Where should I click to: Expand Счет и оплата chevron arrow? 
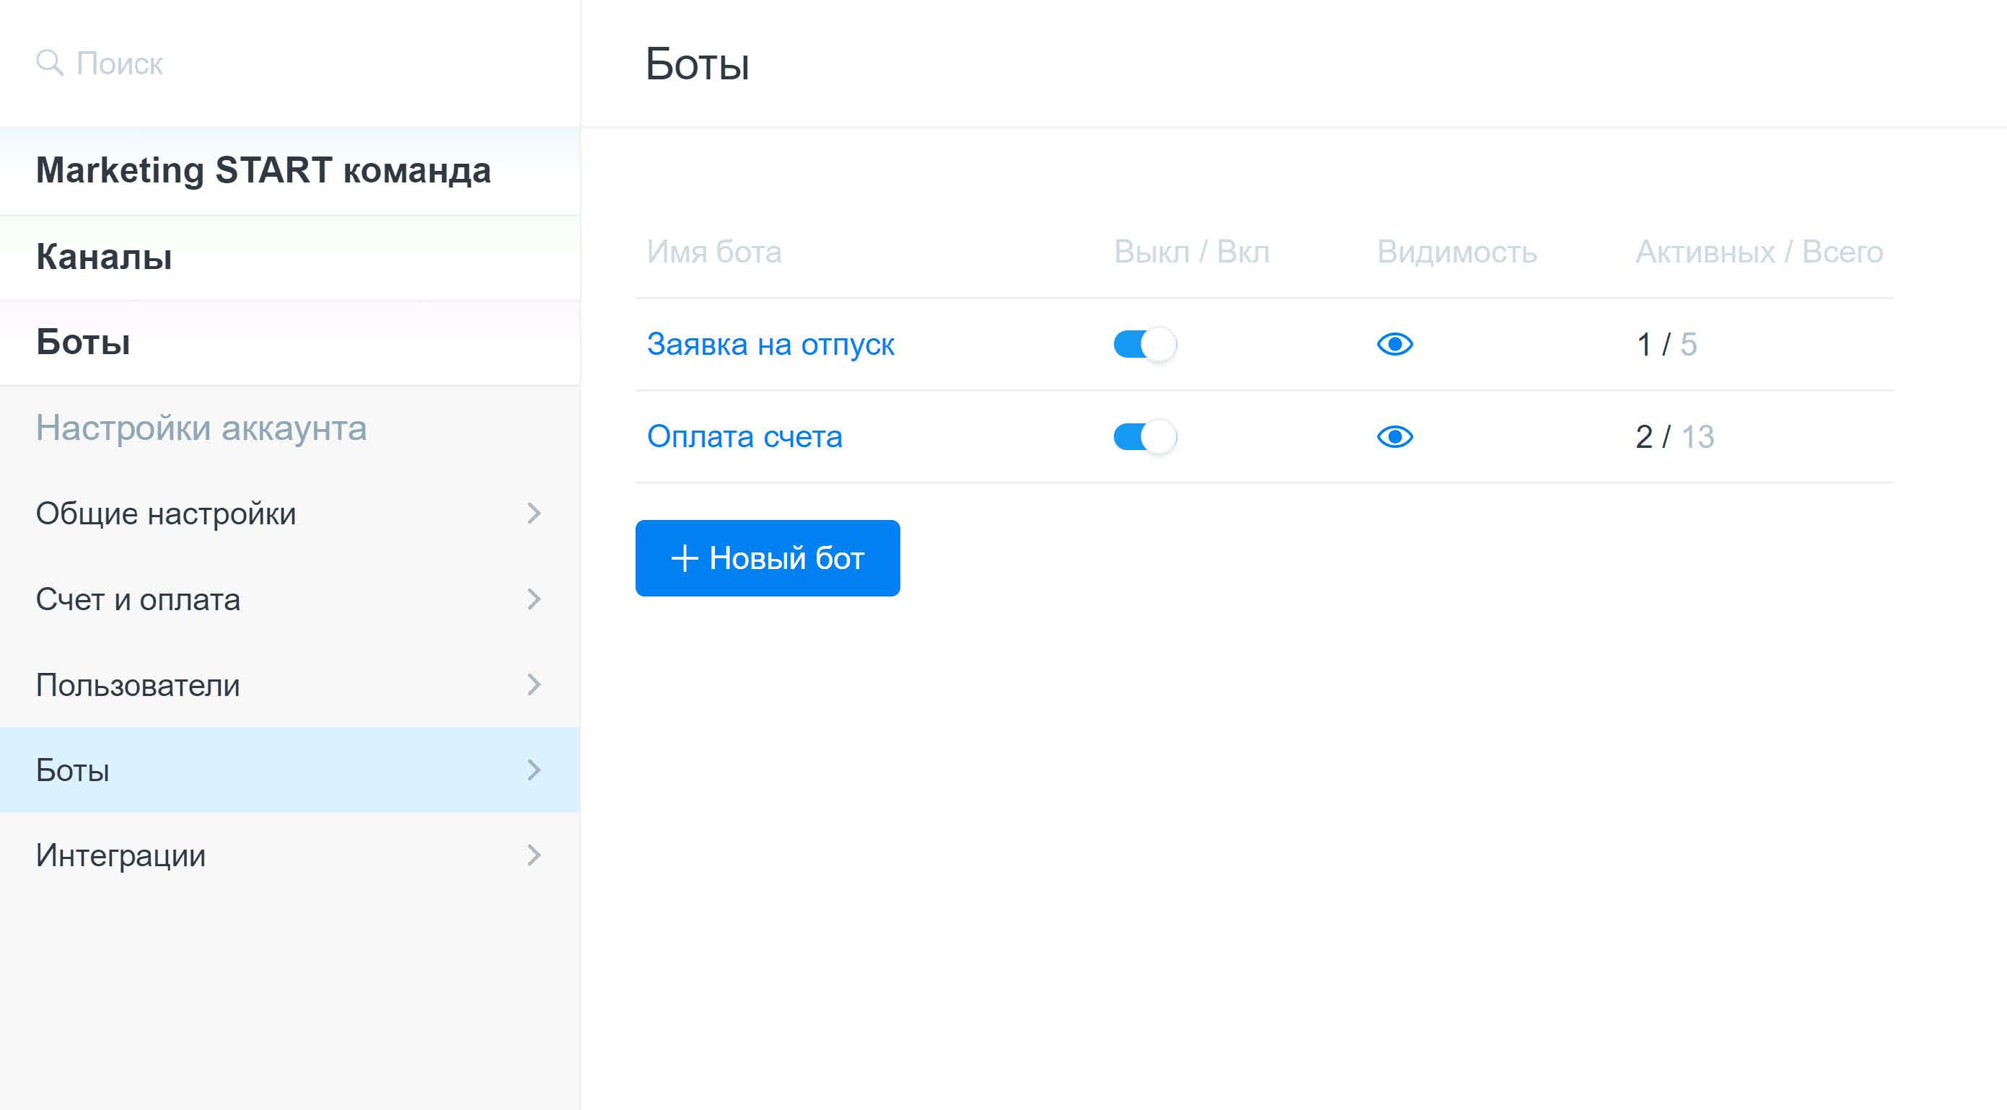(534, 599)
